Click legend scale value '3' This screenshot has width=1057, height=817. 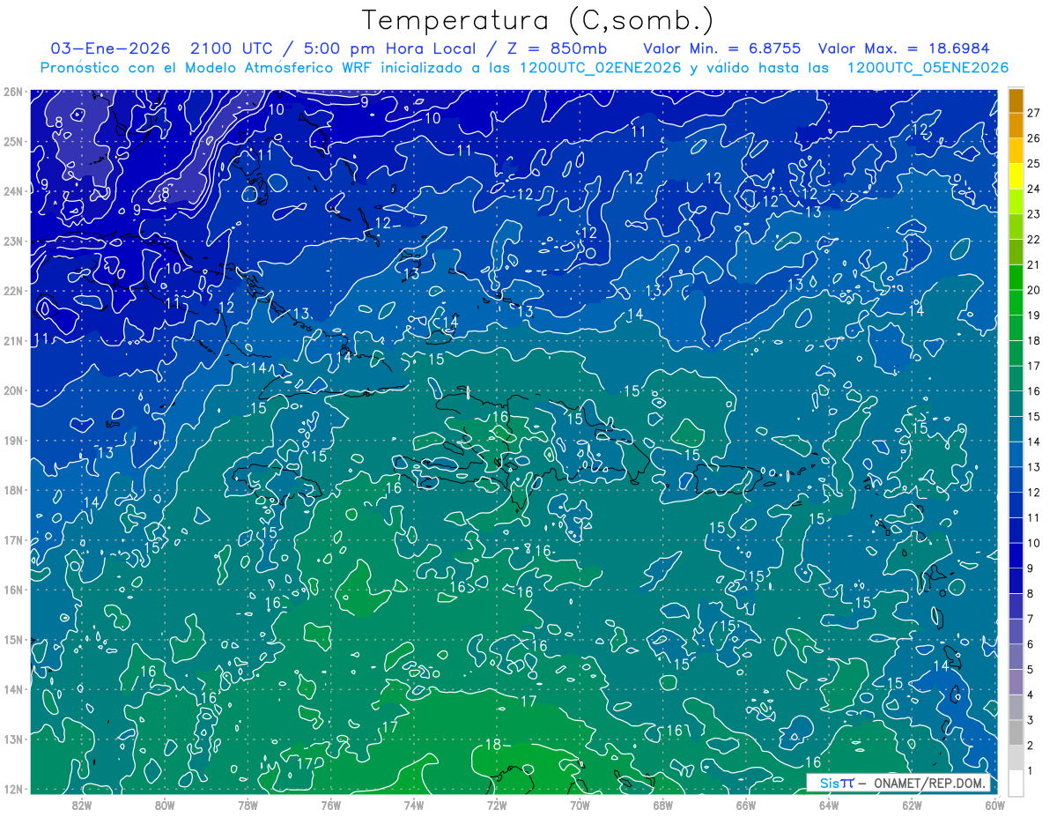tap(1030, 720)
